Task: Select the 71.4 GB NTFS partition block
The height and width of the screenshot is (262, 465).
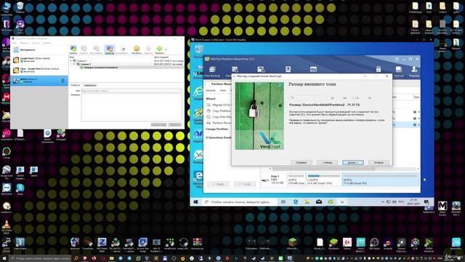Action: click(381, 180)
